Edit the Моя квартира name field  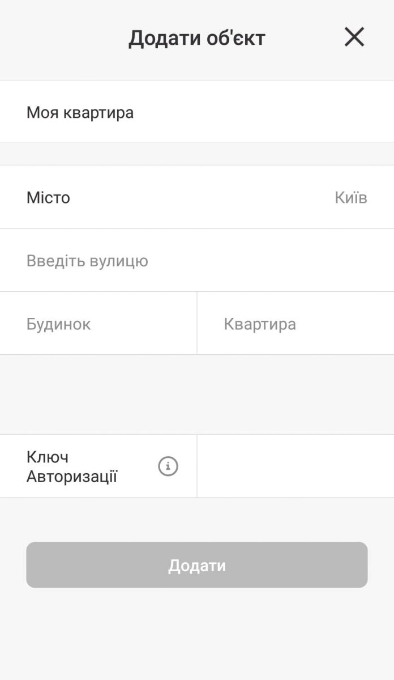click(80, 112)
